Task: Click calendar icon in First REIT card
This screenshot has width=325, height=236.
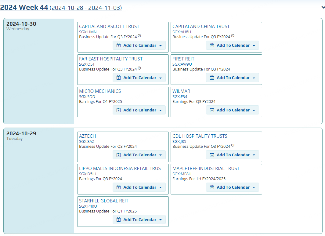Action: click(x=212, y=78)
